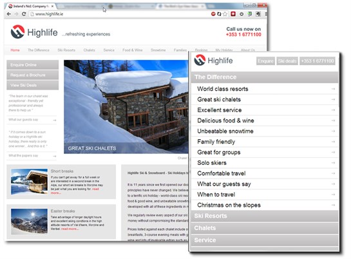Screen dimensions: 351x259
Task: Click the Highlife logo on desktop site
Action: [34, 32]
